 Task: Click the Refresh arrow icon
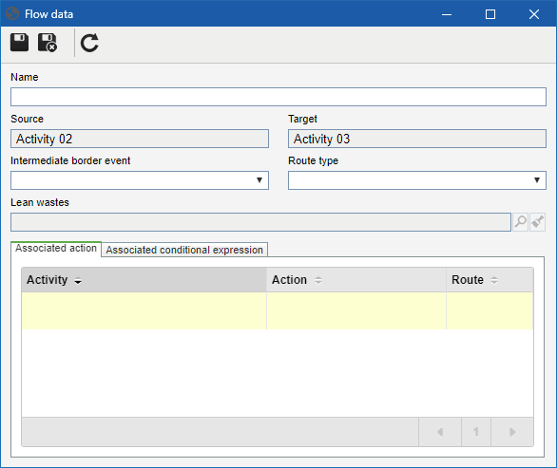[x=89, y=43]
